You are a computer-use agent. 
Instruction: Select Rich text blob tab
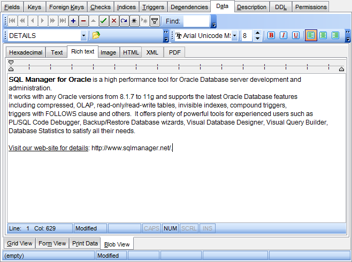coord(82,51)
